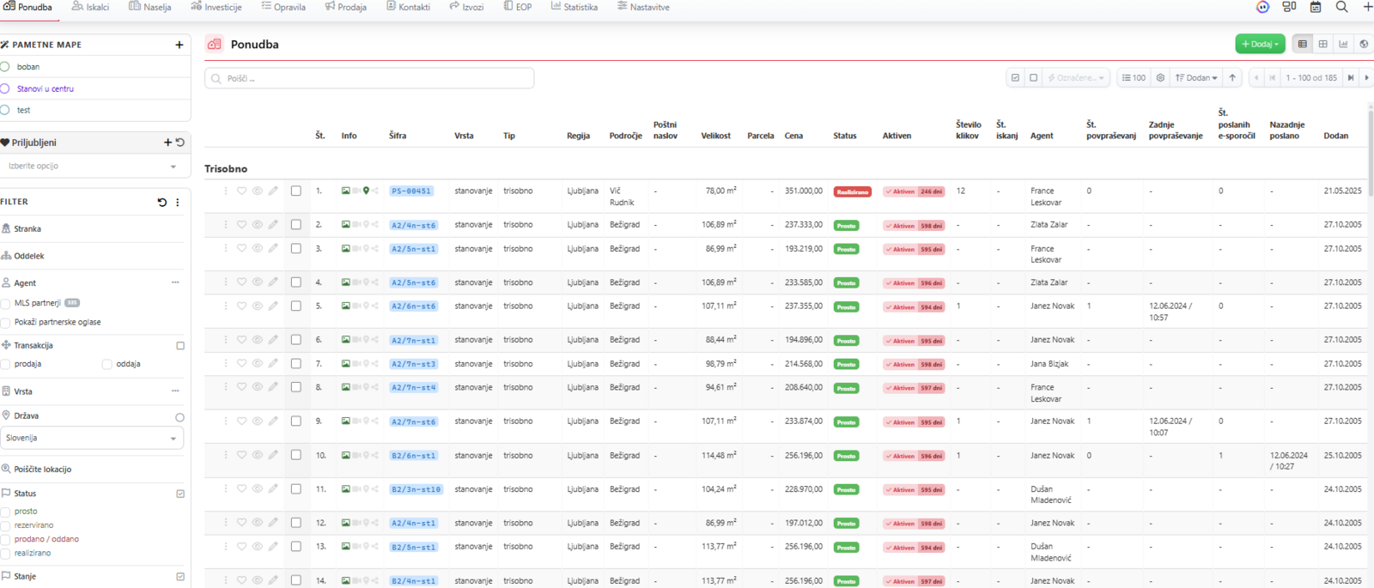This screenshot has height=588, width=1374.
Task: Open the calendar icon in top bar
Action: click(1315, 7)
